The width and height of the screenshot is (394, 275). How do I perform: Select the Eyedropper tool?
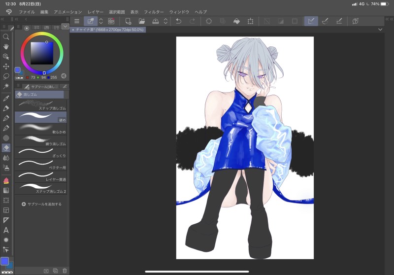(6, 98)
